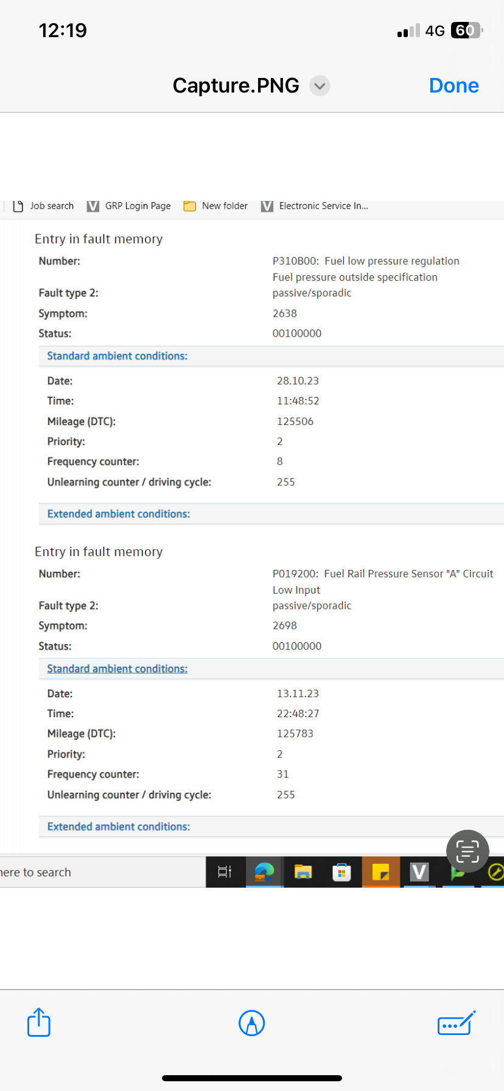The width and height of the screenshot is (504, 1091).
Task: Expand second Extended ambient conditions section
Action: pos(119,827)
